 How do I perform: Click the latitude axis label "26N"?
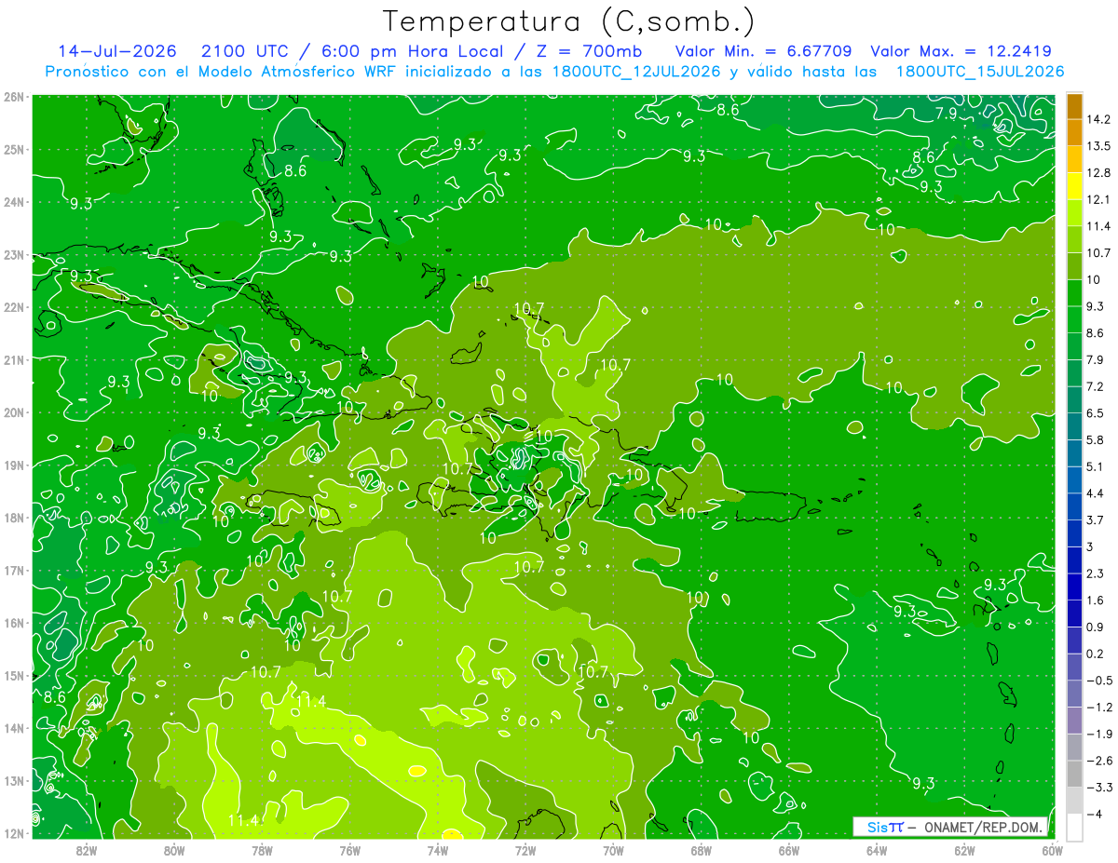click(x=14, y=97)
